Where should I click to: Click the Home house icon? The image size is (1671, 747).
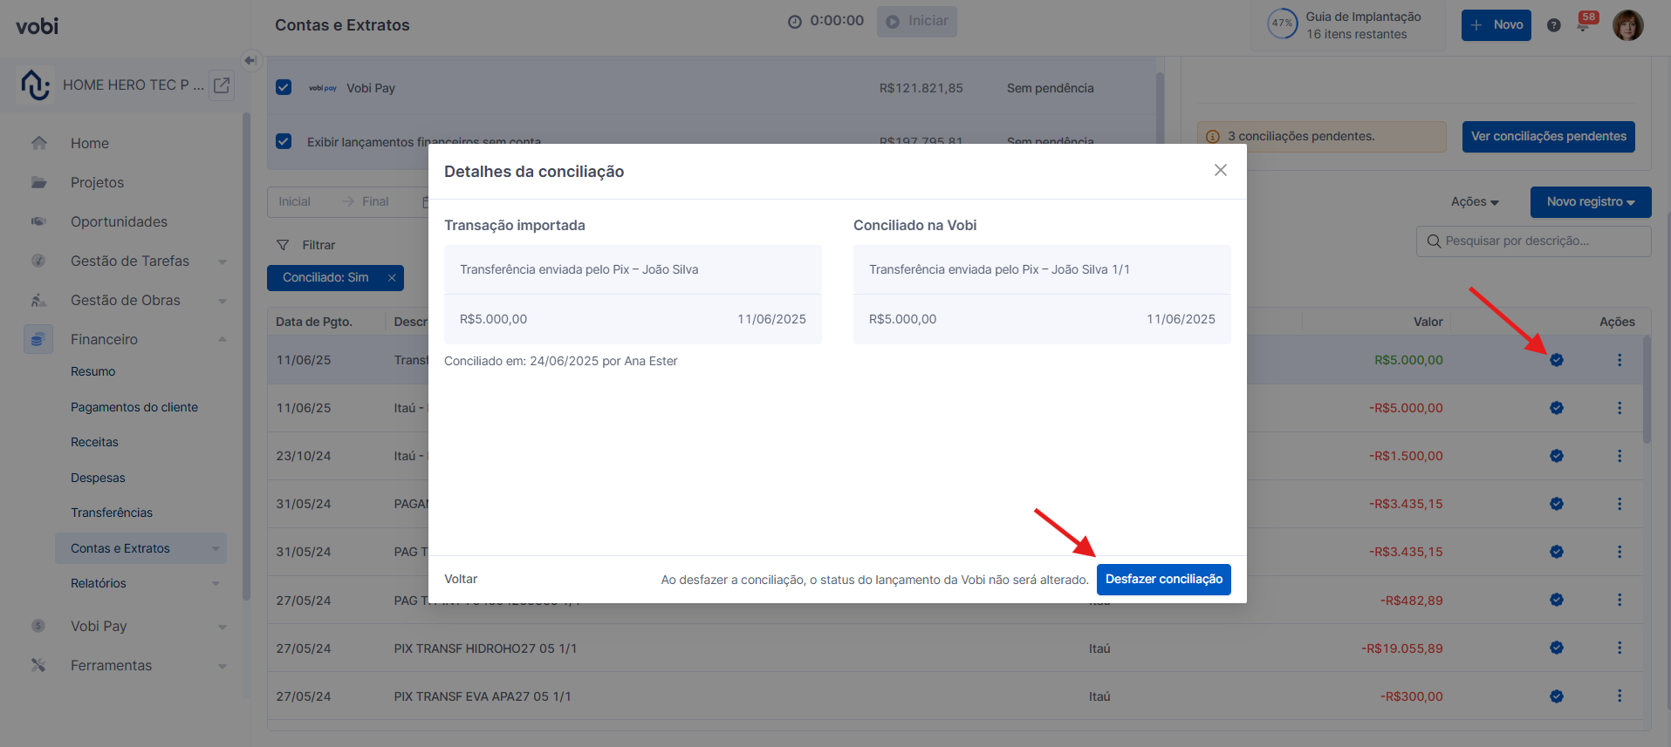pyautogui.click(x=38, y=143)
